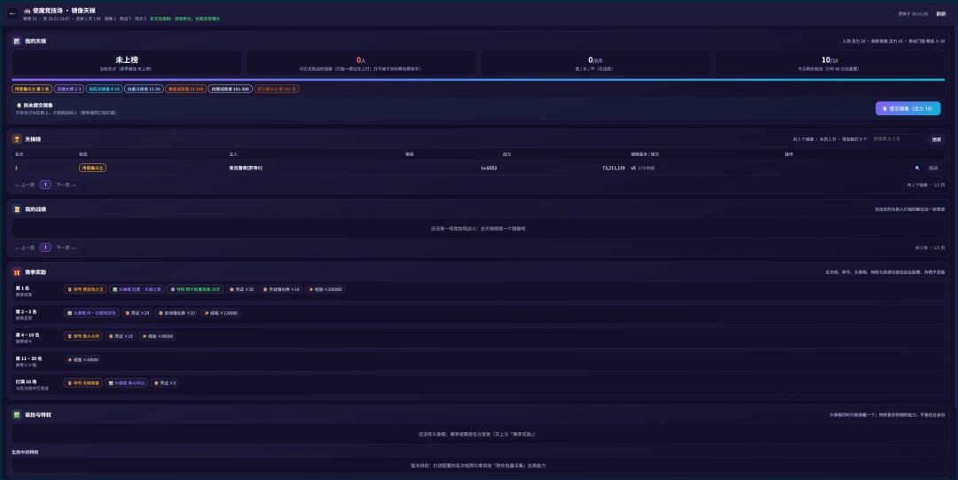Click the 0/0/0 win-loss record card
958x480 pixels.
pos(595,63)
